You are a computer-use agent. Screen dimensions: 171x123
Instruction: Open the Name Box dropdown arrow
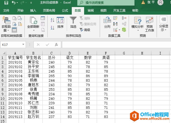click(x=23, y=45)
